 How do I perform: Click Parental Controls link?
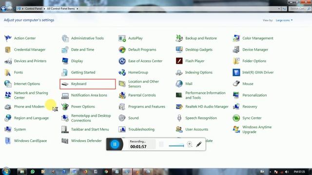142,95
